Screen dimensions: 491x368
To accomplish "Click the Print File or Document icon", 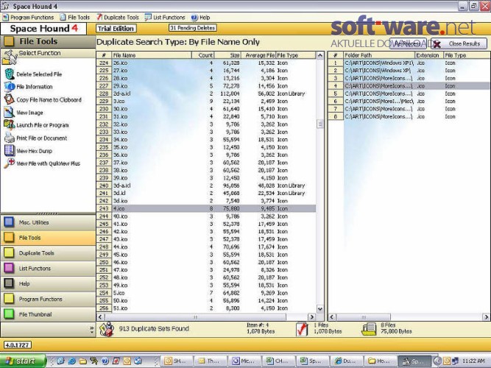I will (10, 138).
